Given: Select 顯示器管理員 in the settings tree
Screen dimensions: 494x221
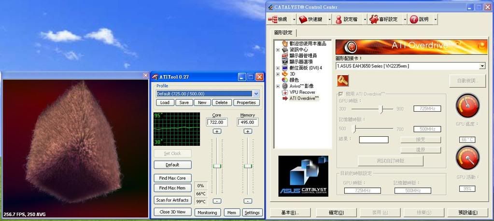Looking at the screenshot, I should click(x=303, y=55).
